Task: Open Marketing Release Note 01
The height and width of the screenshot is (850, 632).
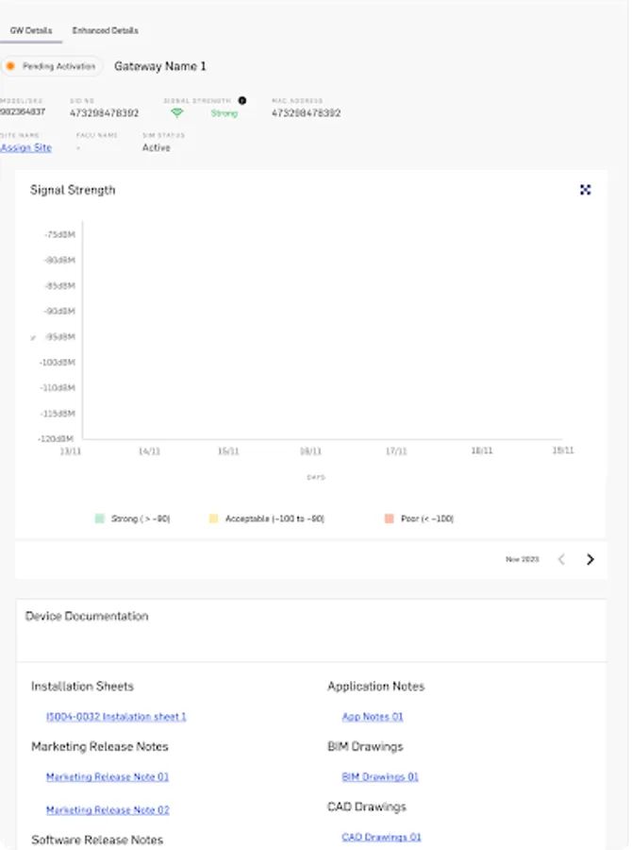Action: 107,776
